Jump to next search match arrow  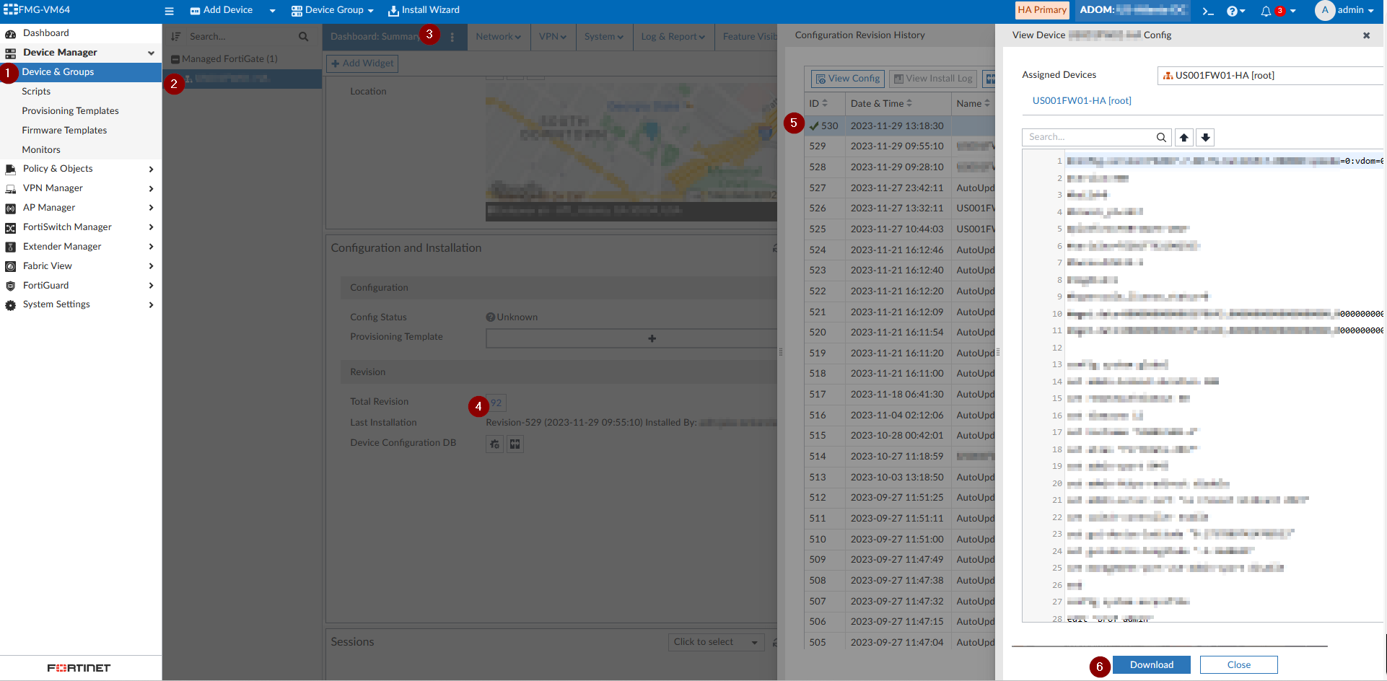coord(1205,137)
